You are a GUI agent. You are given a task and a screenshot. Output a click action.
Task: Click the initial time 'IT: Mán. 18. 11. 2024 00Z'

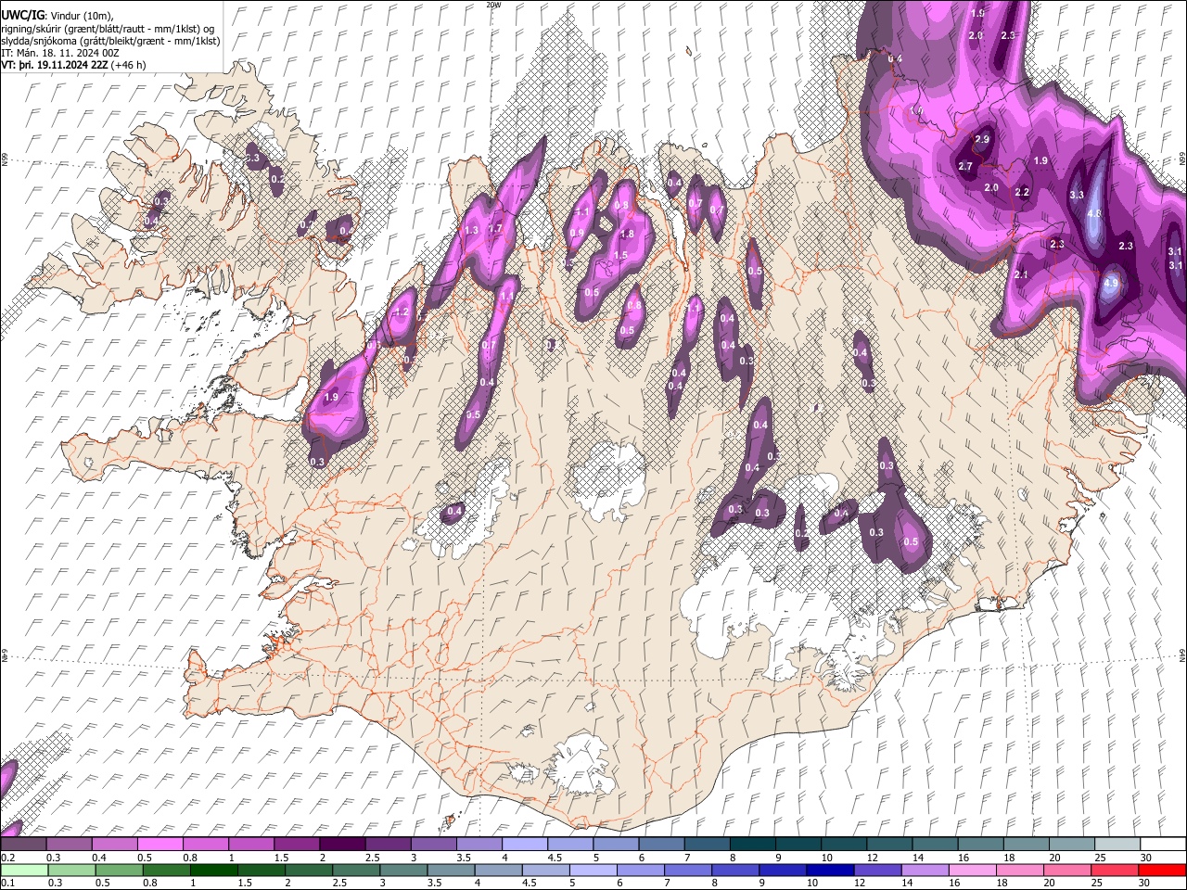pos(60,54)
